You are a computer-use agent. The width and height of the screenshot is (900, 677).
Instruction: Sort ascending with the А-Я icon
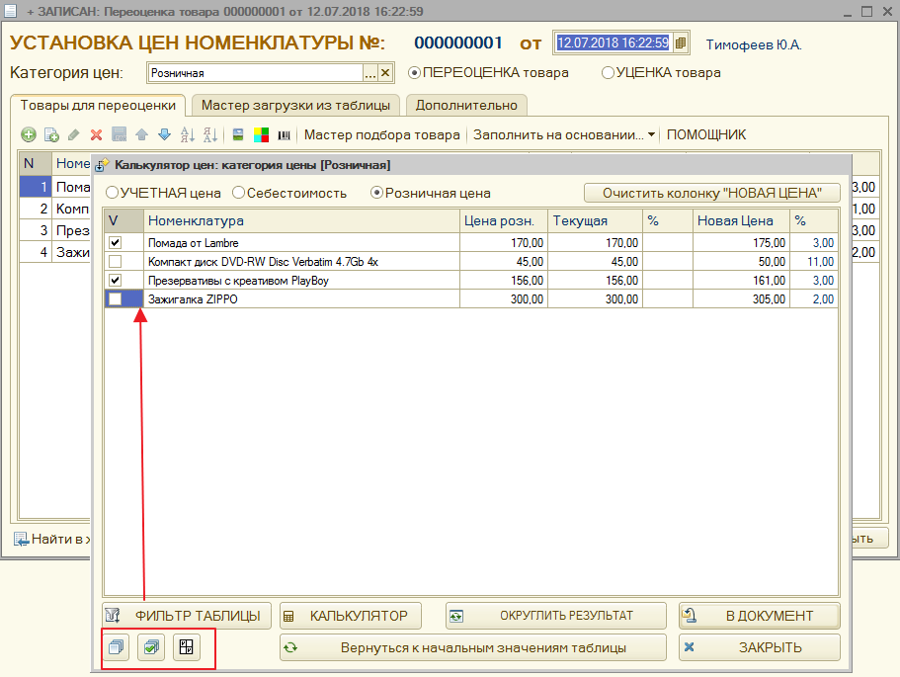tap(187, 135)
